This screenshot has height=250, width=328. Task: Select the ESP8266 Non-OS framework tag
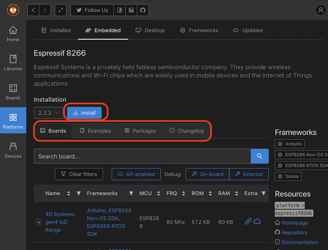click(301, 155)
